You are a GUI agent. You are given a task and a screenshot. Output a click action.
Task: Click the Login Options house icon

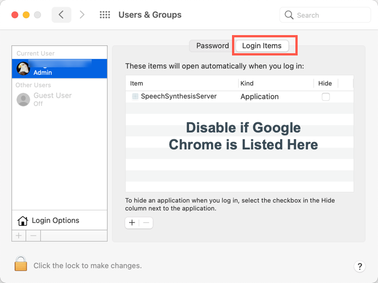click(x=23, y=221)
